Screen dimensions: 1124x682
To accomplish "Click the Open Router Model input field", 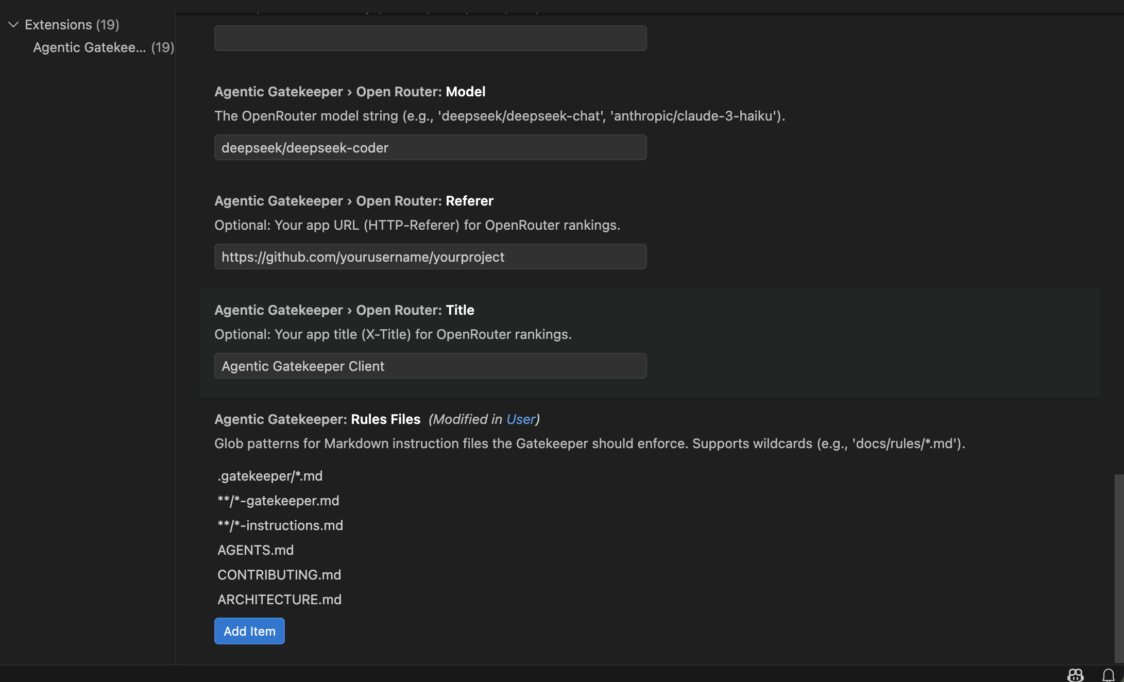I will pos(430,147).
